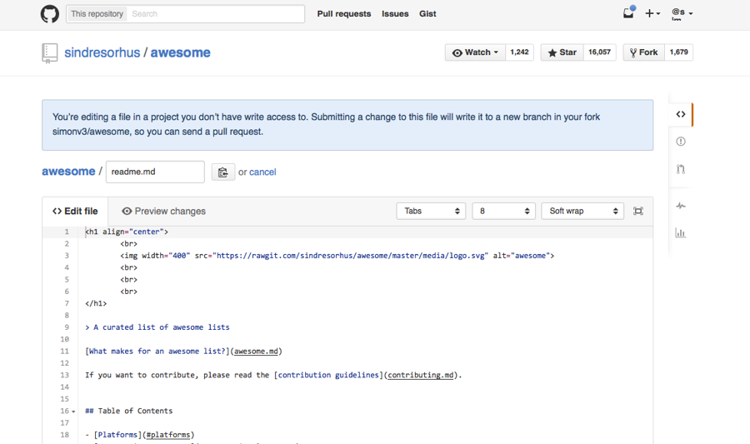Open the Pulse sidebar icon

[x=681, y=206]
